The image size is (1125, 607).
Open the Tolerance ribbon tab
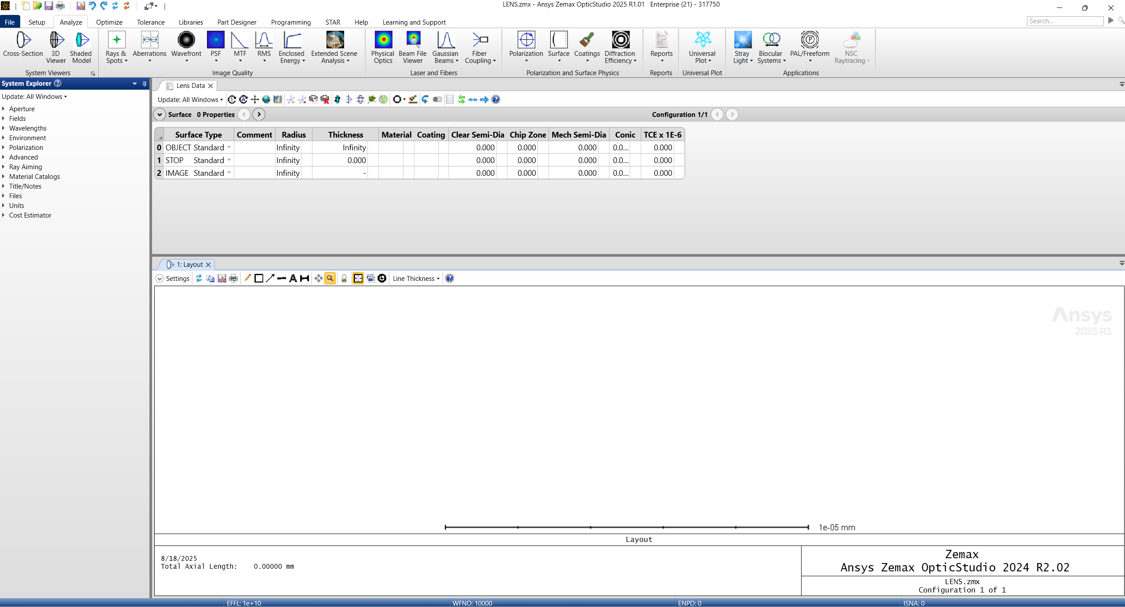150,22
